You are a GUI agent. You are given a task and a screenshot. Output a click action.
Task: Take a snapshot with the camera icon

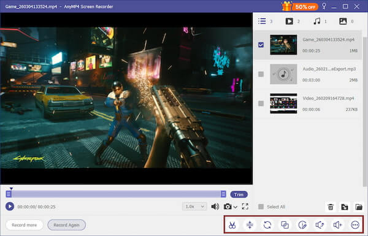pos(228,207)
